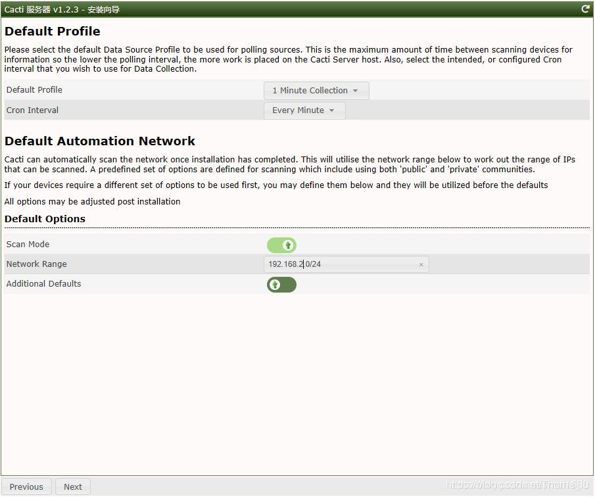Viewport: 595px width, 497px height.
Task: Click the Scan Mode label
Action: click(28, 245)
